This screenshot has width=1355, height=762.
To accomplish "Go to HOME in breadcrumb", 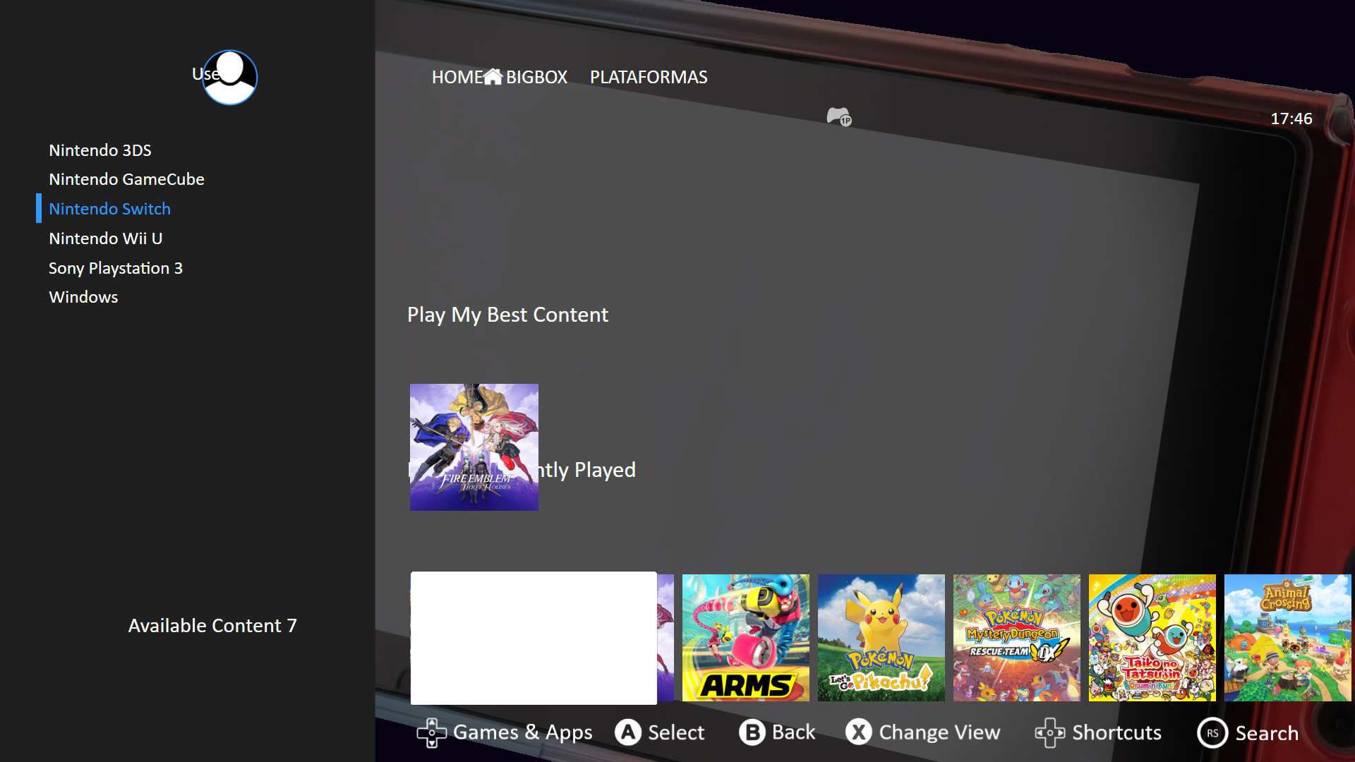I will 457,77.
